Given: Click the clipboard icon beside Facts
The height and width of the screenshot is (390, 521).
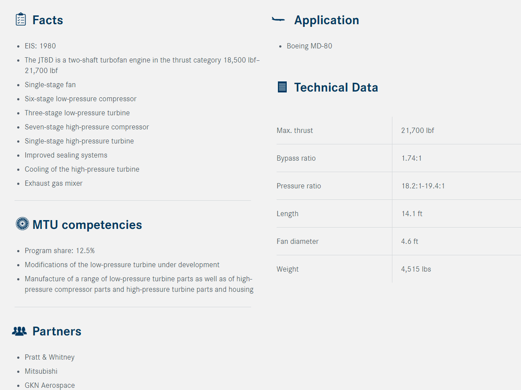Looking at the screenshot, I should pos(21,19).
